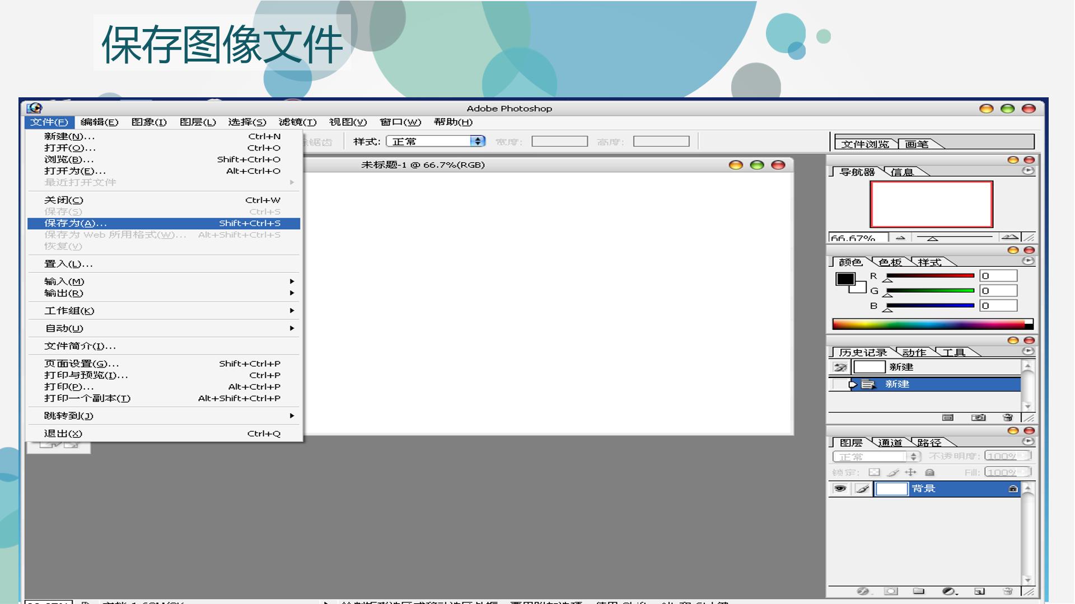The width and height of the screenshot is (1075, 604).
Task: Expand the 输出(R) submenu
Action: click(163, 293)
